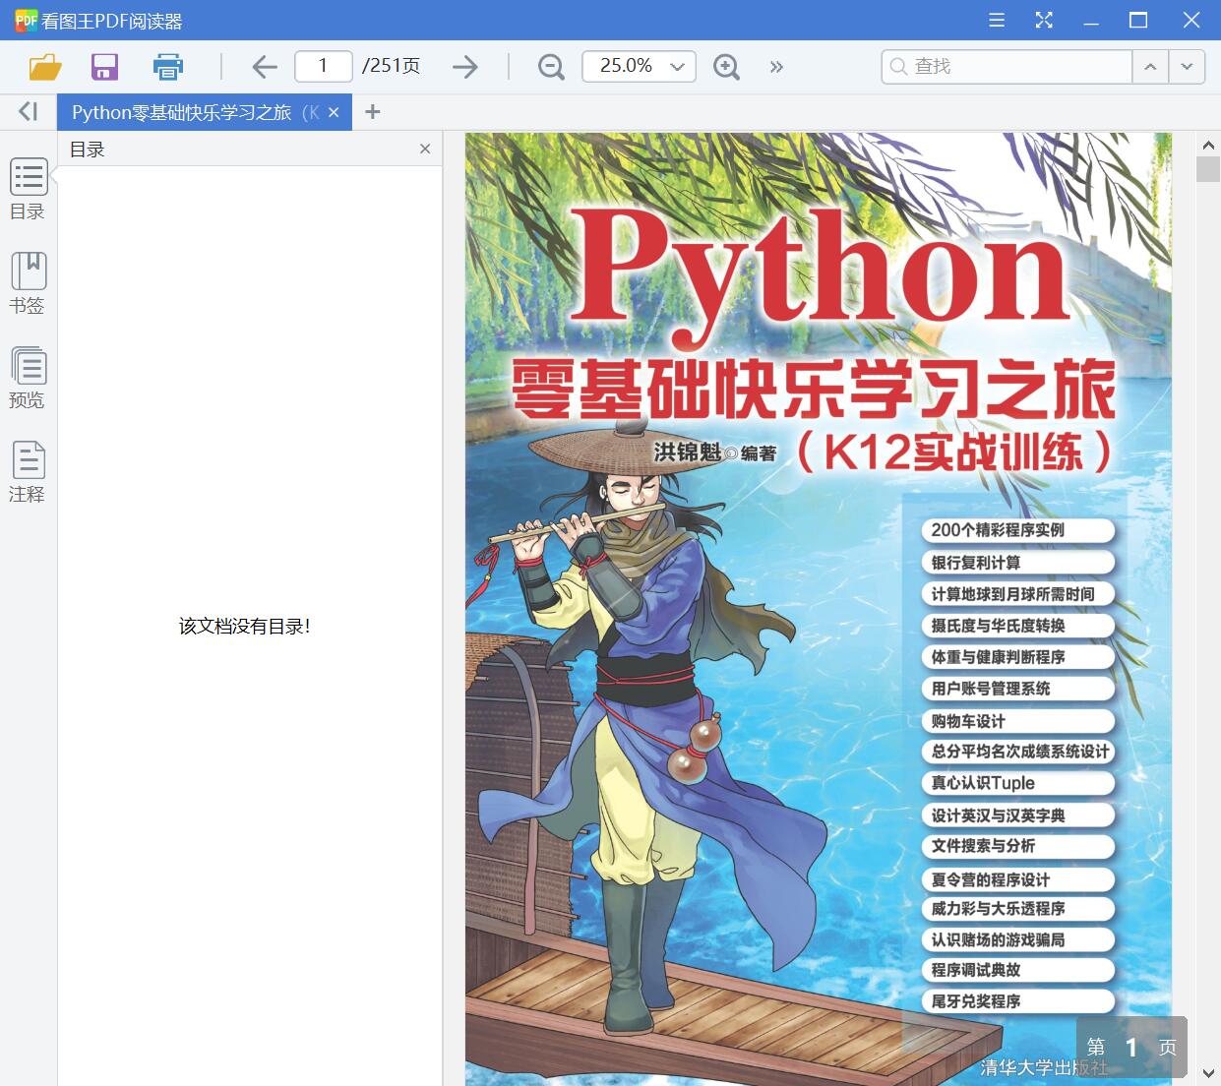Open a new tab with the + button
This screenshot has height=1086, width=1221.
[372, 111]
